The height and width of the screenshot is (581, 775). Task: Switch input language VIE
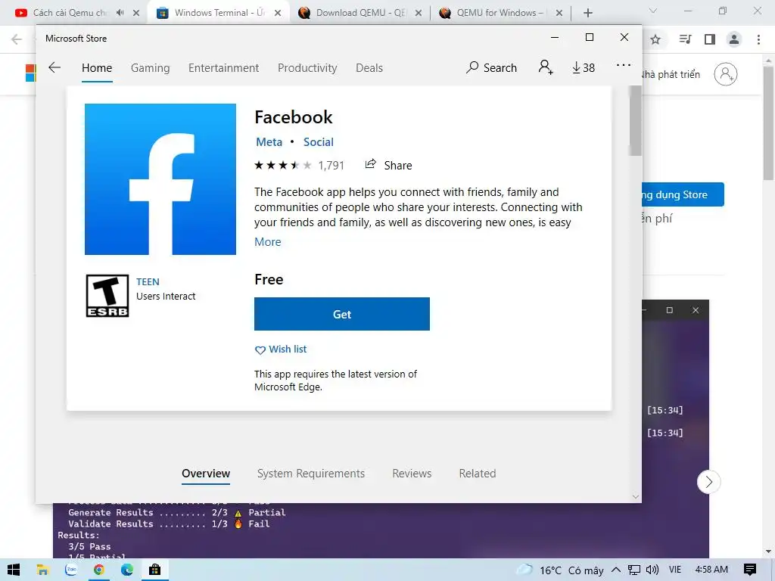coord(674,570)
